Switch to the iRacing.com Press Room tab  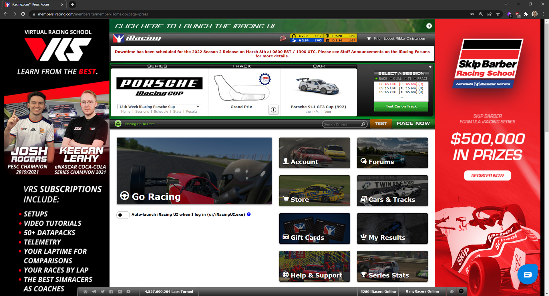[x=34, y=5]
